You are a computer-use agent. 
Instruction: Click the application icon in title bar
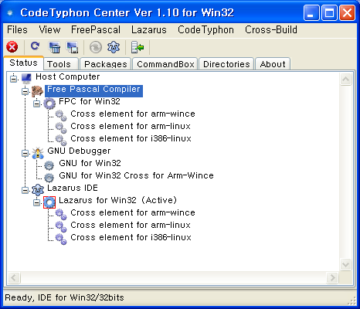[x=10, y=12]
